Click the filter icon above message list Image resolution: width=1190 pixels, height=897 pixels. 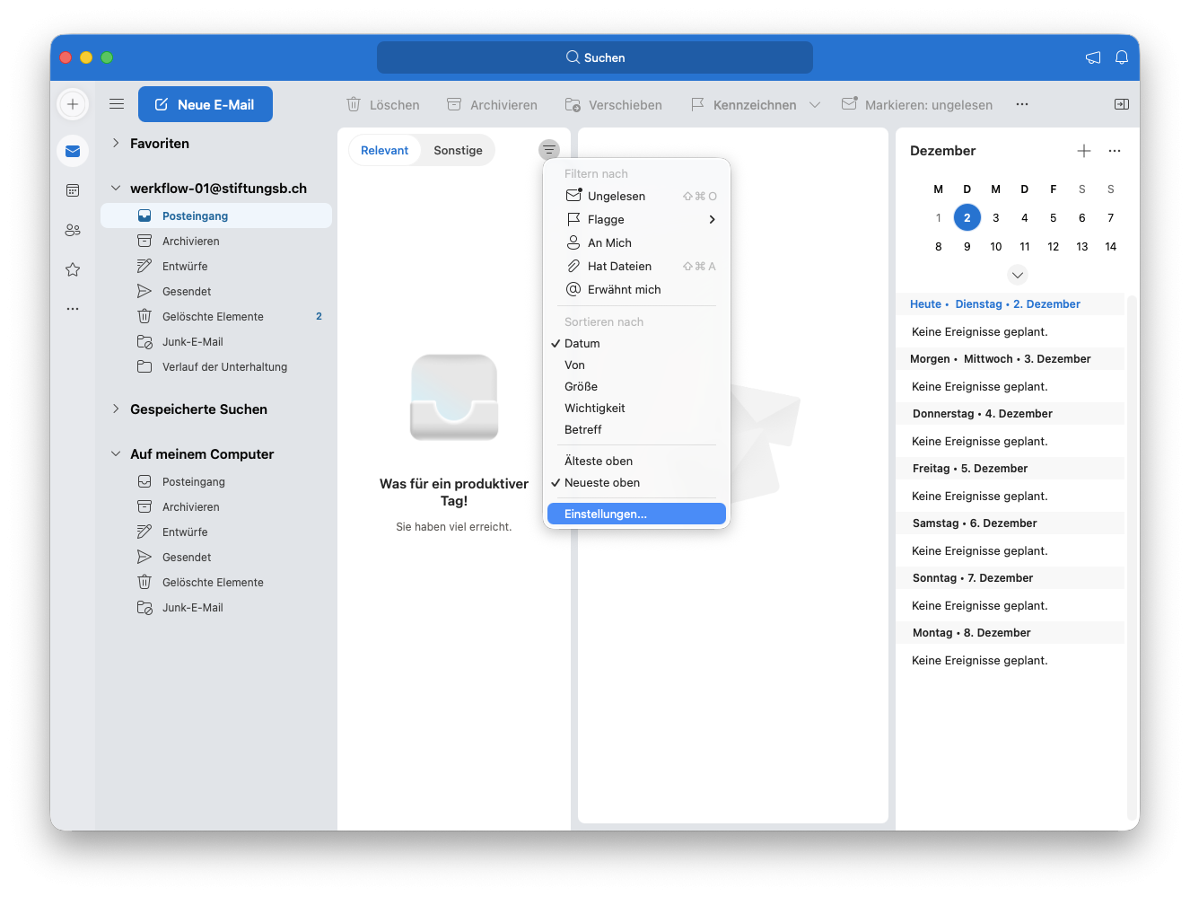coord(549,150)
